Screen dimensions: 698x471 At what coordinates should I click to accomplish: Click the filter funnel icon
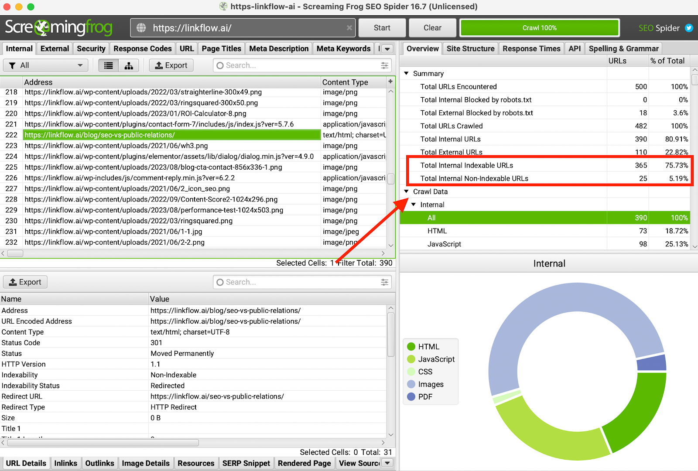[x=12, y=65]
